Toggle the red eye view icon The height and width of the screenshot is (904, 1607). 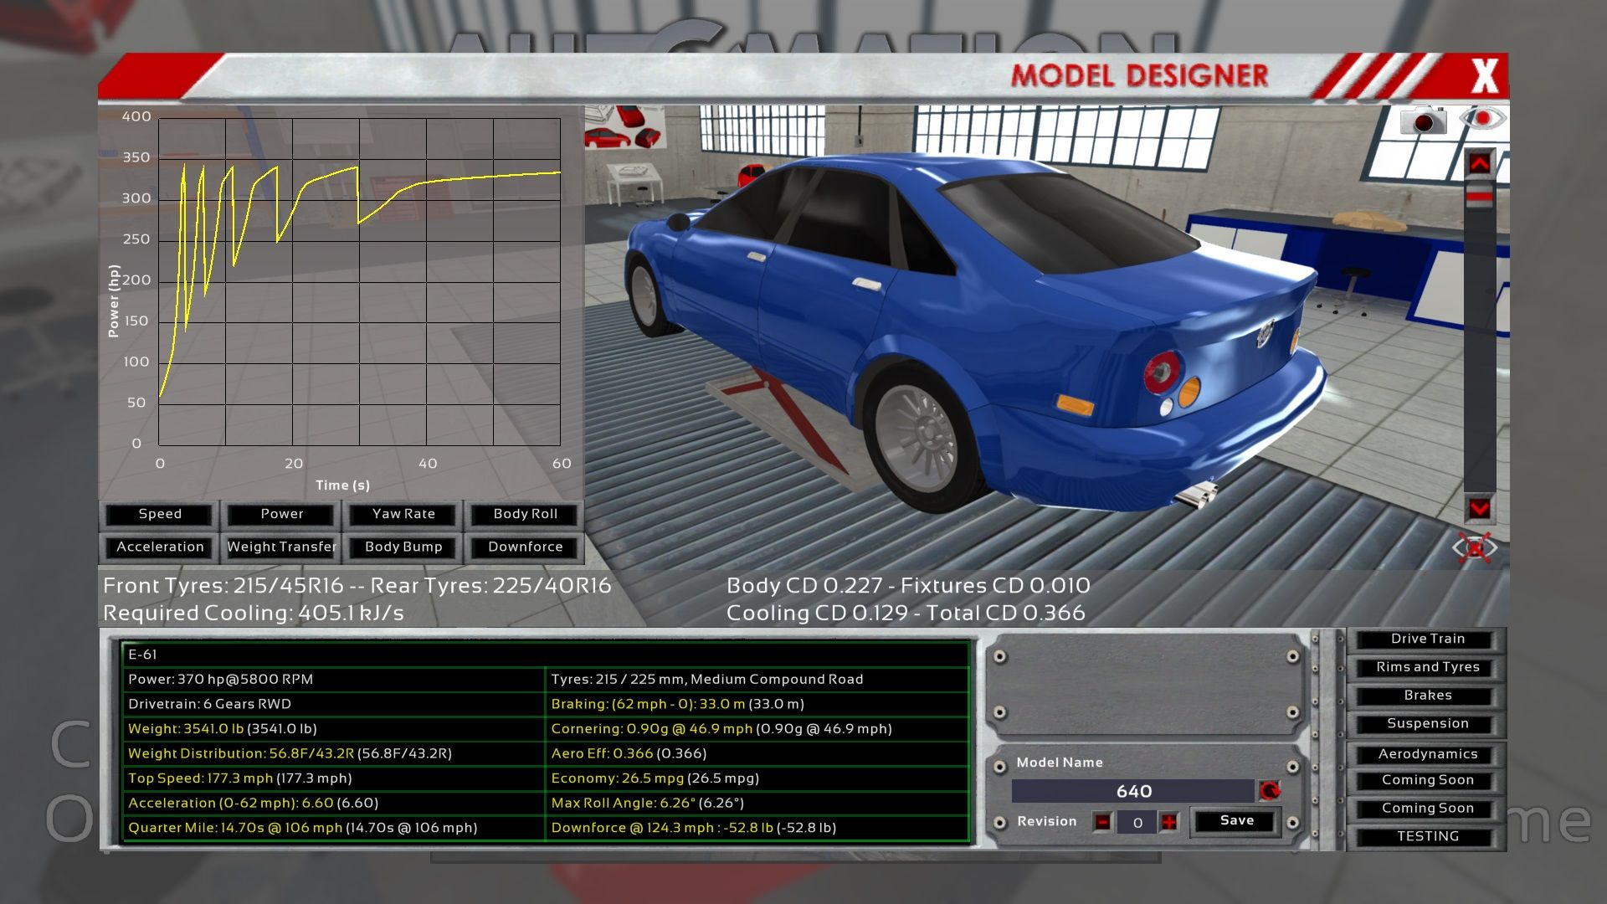[x=1481, y=119]
